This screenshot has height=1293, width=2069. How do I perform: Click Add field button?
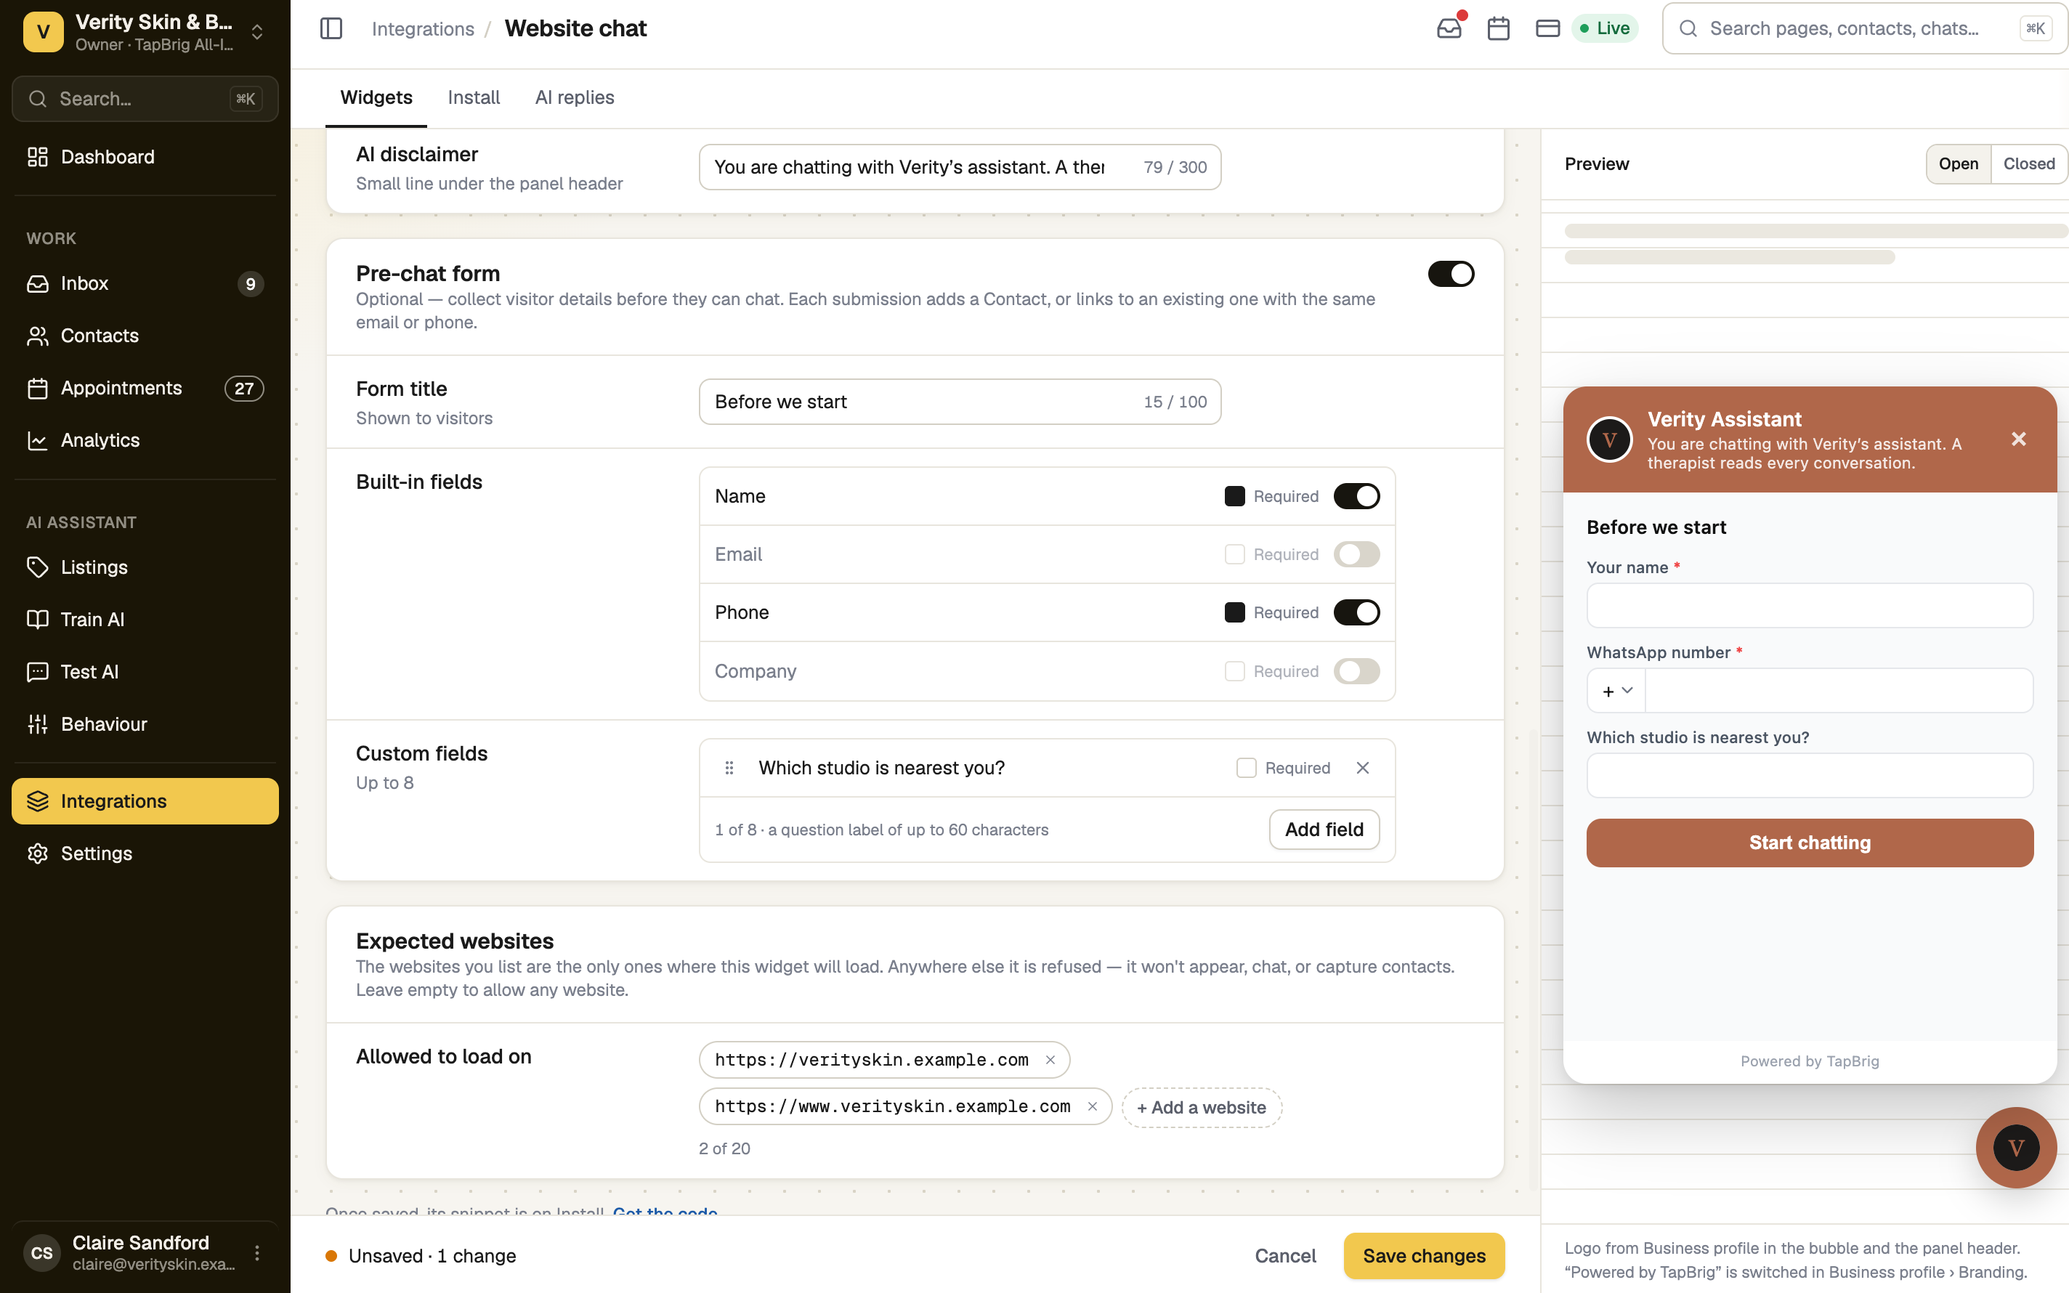click(1324, 830)
